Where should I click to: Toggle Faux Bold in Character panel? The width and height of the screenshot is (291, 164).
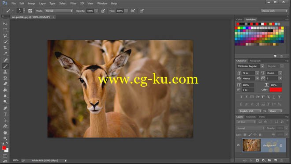241,97
